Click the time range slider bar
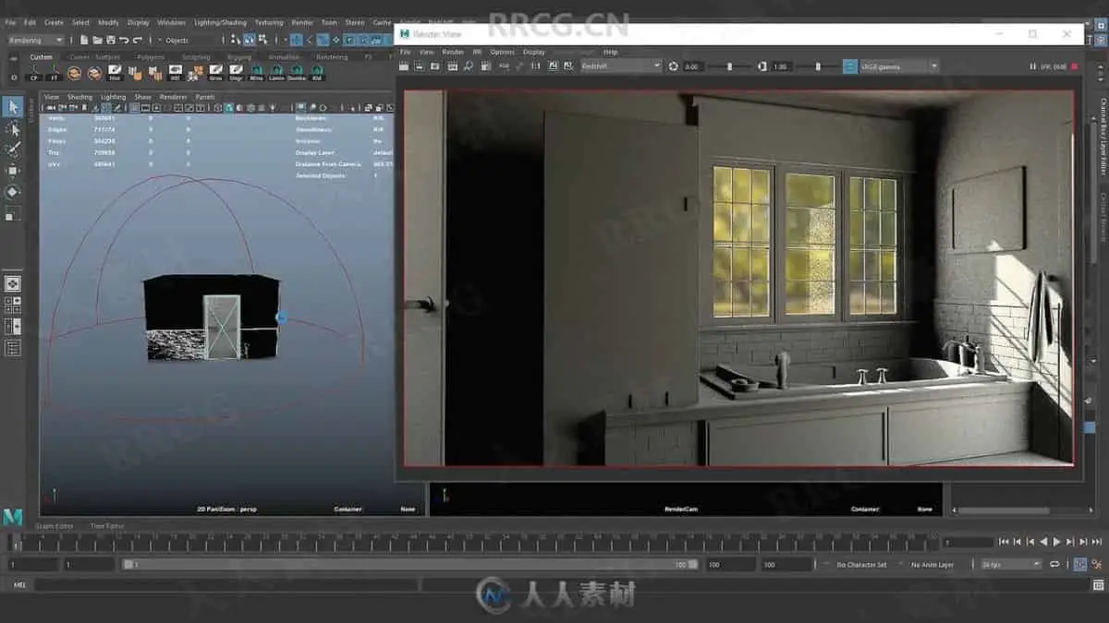Viewport: 1109px width, 623px height. coord(410,564)
